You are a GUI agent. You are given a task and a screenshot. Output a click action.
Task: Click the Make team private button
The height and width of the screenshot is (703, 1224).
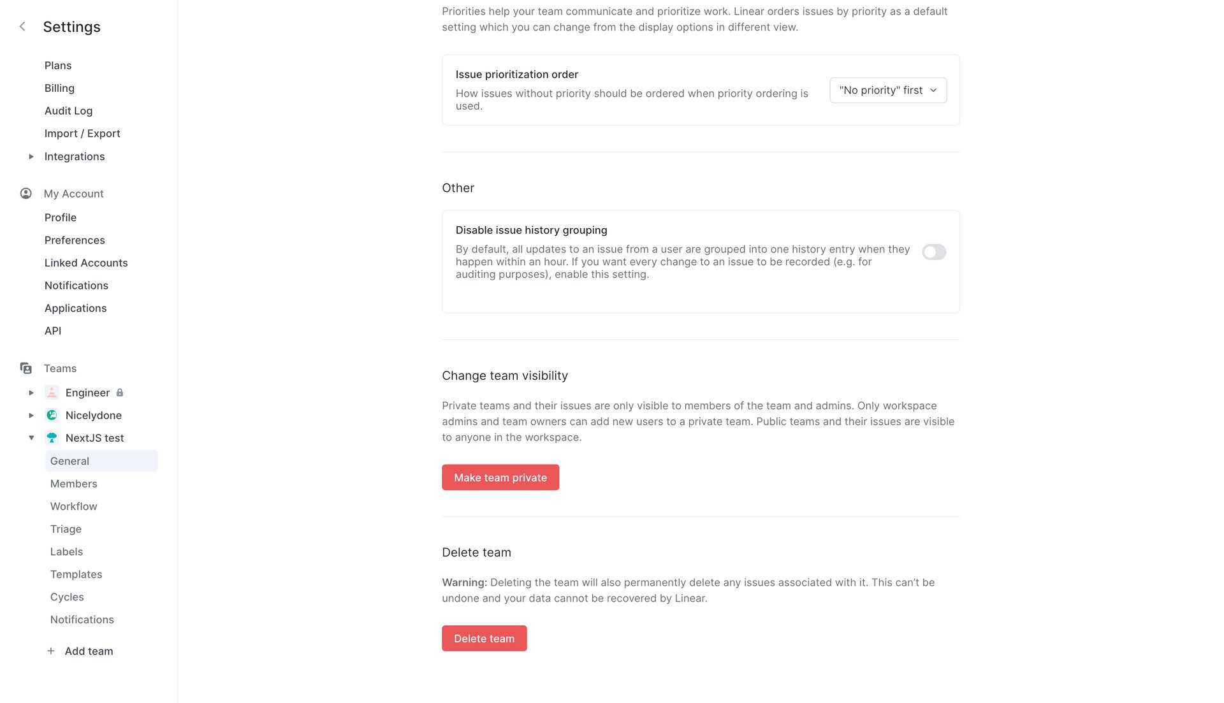click(x=500, y=477)
